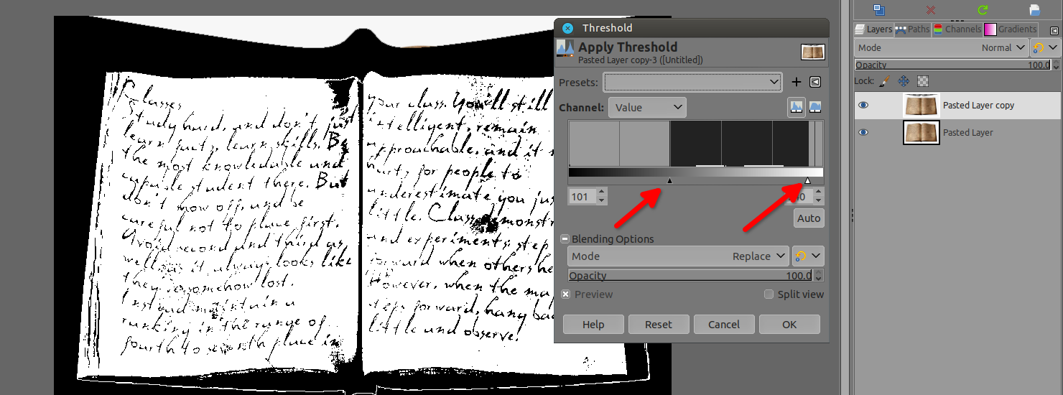Click the histogram graph in Threshold dialog
Viewport: 1063px width, 395px height.
696,144
